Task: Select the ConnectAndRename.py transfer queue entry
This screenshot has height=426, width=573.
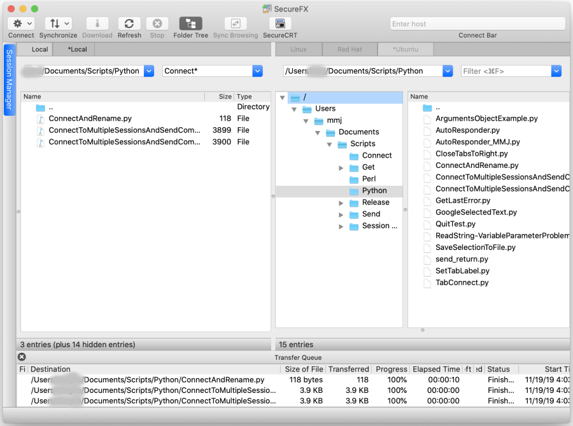Action: 293,380
